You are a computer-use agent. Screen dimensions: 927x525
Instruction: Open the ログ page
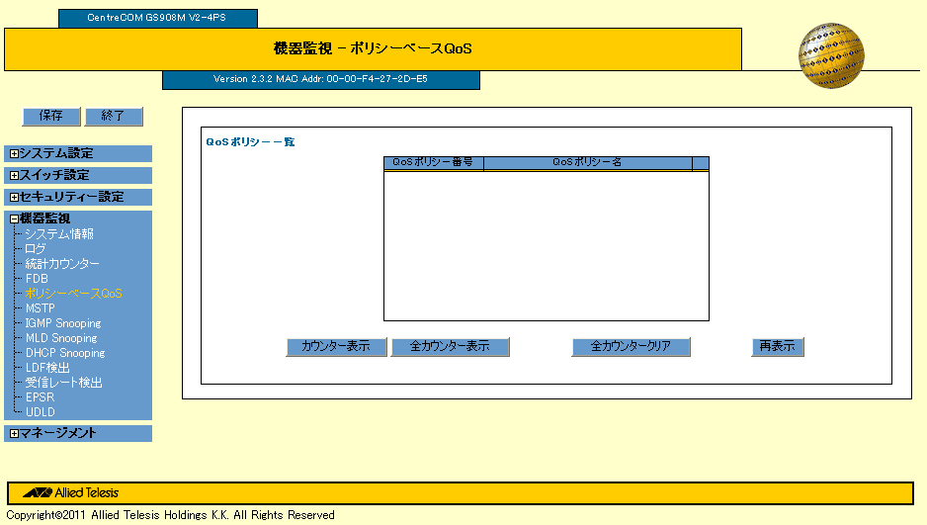click(x=36, y=249)
